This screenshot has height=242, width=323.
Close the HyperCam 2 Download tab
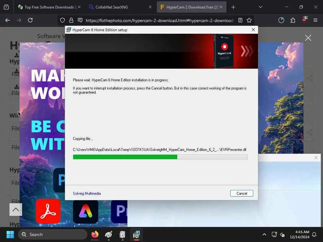tap(221, 7)
